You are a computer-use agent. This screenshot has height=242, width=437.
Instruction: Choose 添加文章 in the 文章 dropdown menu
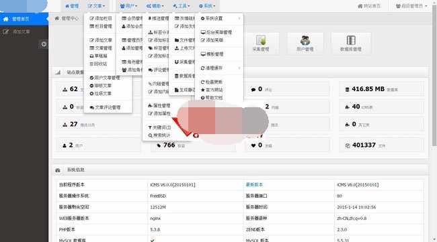click(101, 40)
